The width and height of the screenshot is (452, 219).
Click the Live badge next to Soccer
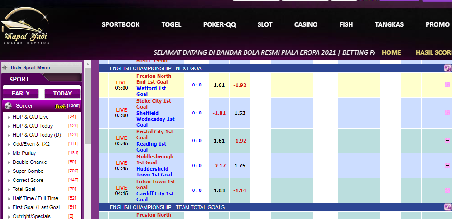pyautogui.click(x=61, y=106)
